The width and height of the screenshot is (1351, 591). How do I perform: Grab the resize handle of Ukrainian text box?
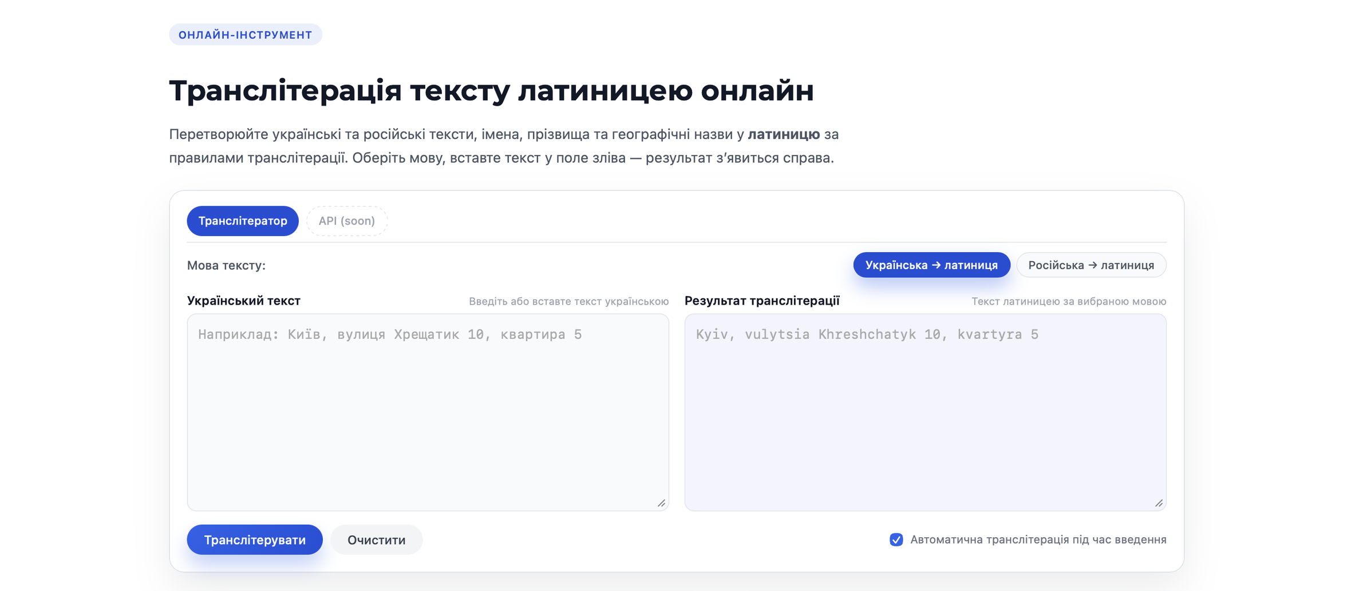point(662,503)
